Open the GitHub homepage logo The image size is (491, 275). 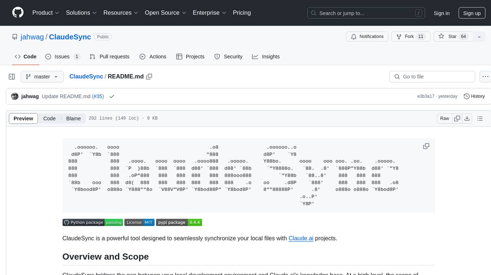pos(18,13)
